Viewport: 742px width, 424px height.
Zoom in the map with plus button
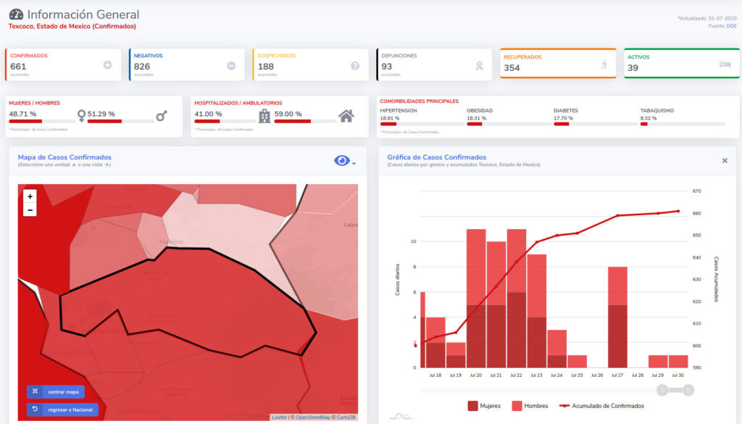coord(30,196)
